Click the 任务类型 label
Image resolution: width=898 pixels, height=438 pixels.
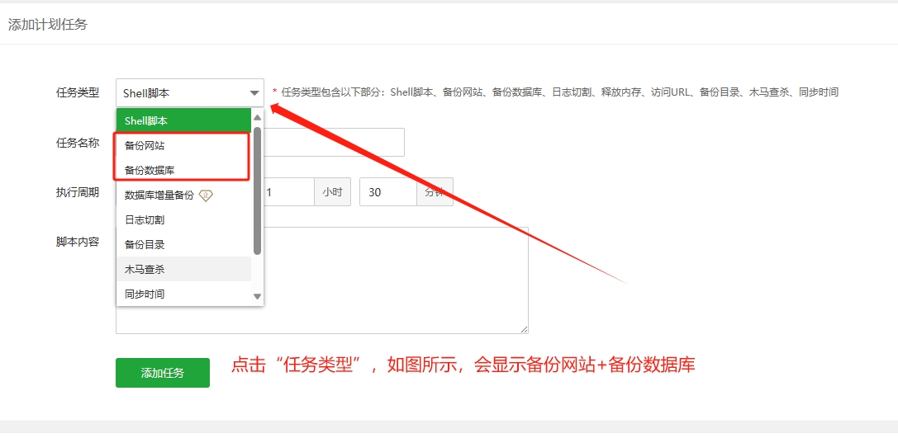point(78,92)
